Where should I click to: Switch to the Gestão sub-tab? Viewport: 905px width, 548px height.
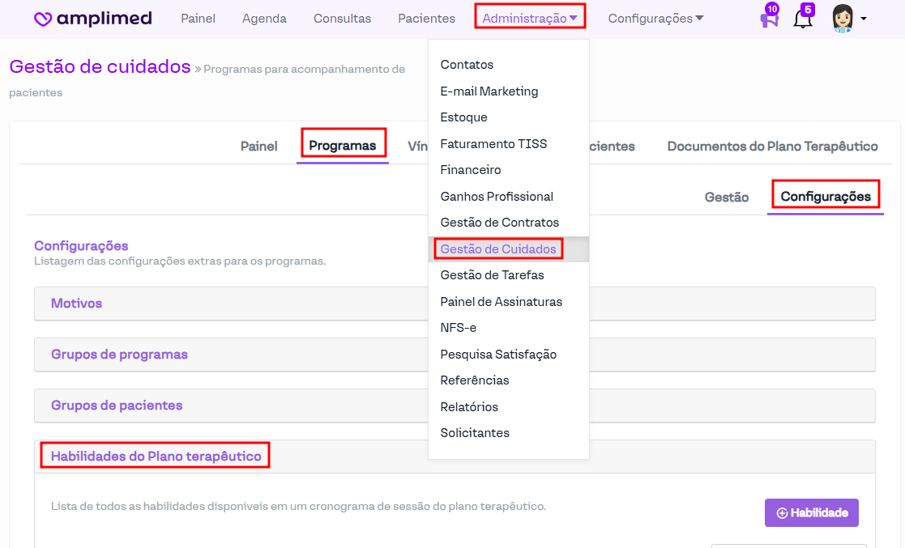coord(726,197)
